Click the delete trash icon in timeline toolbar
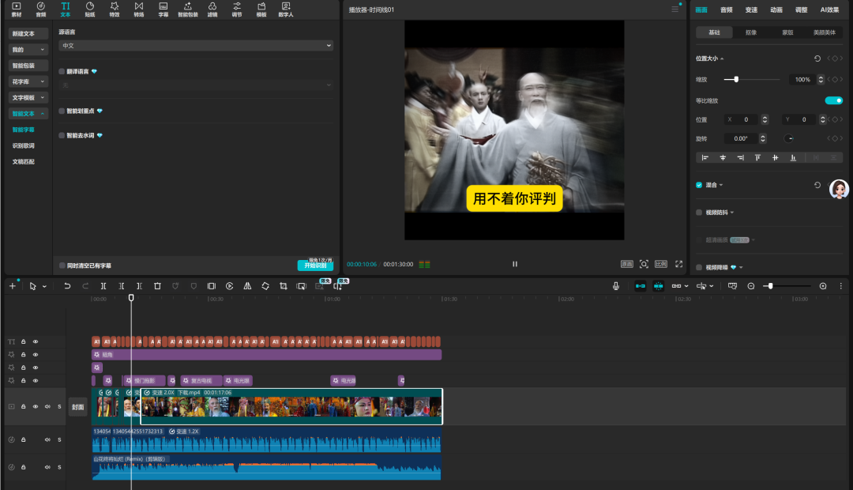853x490 pixels. 157,286
